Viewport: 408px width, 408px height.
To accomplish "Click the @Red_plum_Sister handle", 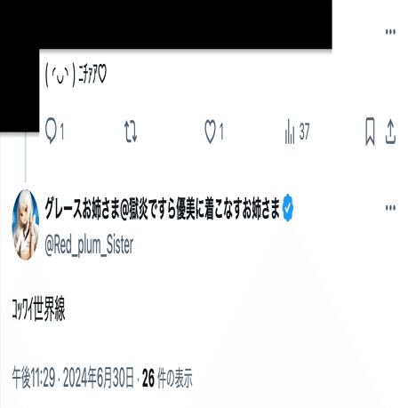I will pos(89,245).
